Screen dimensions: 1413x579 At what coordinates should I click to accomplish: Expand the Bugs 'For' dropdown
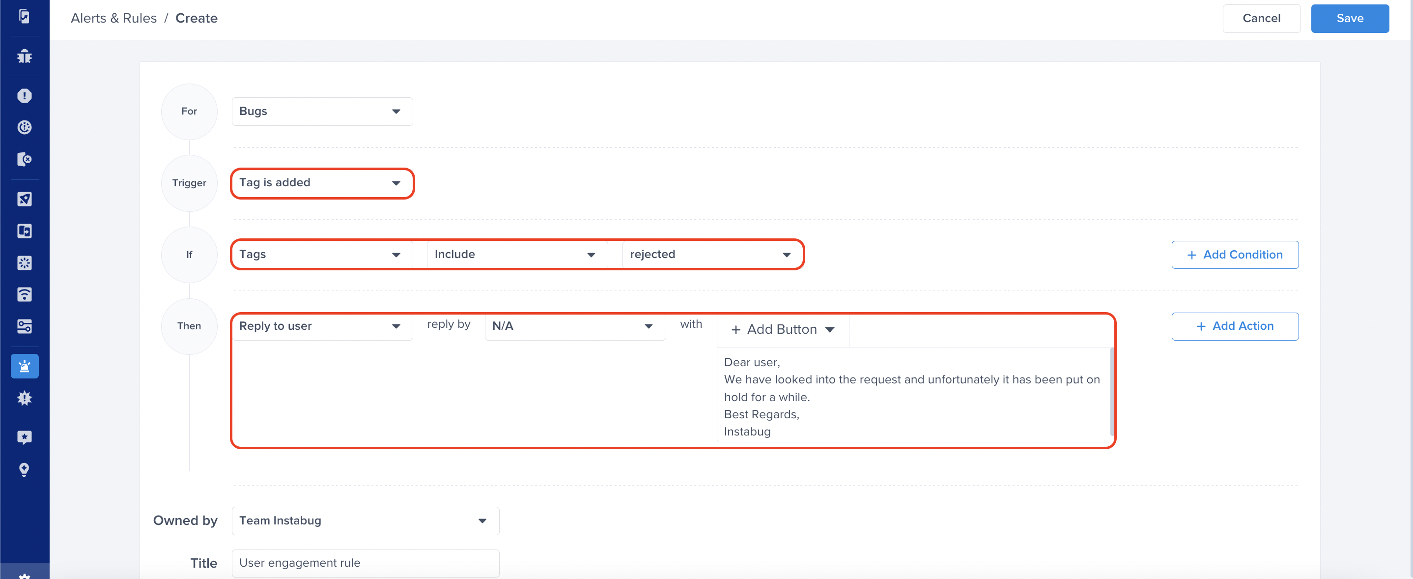click(321, 112)
